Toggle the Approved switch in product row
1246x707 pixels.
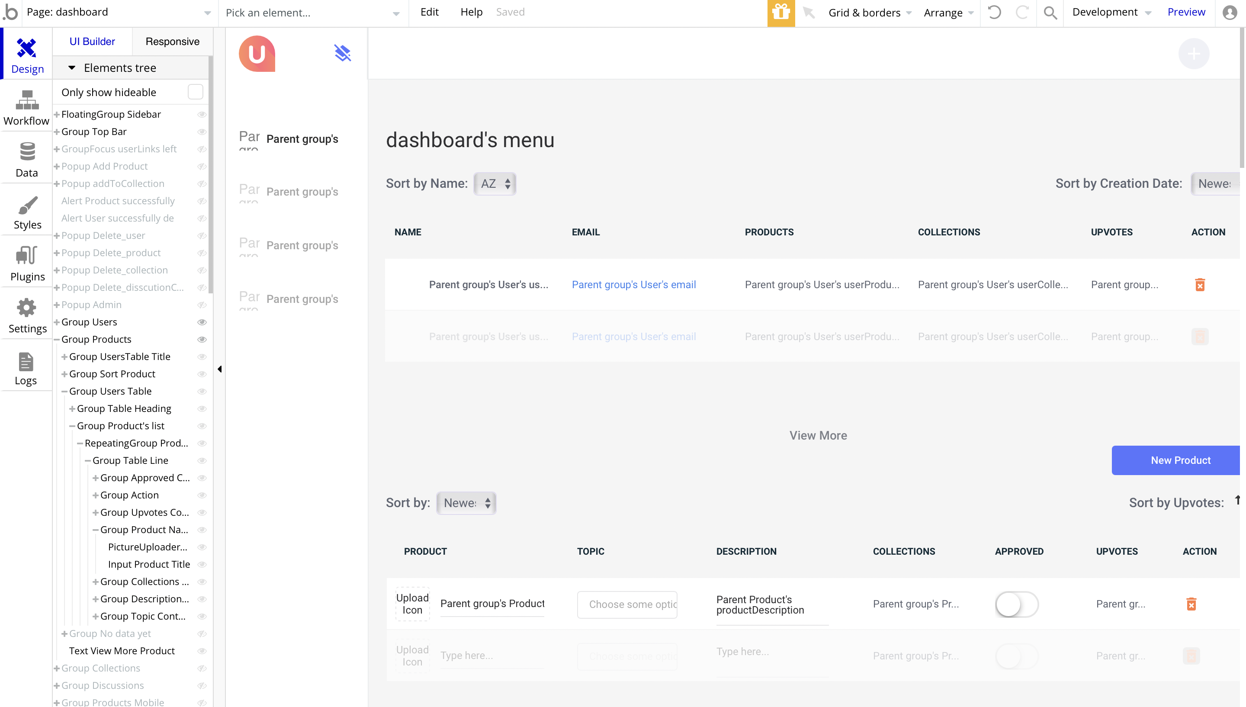coord(1016,604)
